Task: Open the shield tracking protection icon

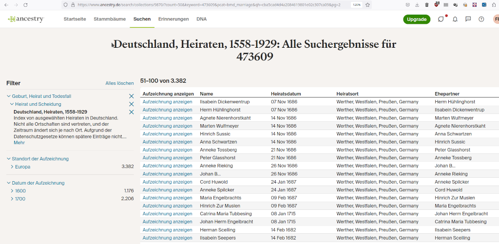Action: [x=66, y=5]
